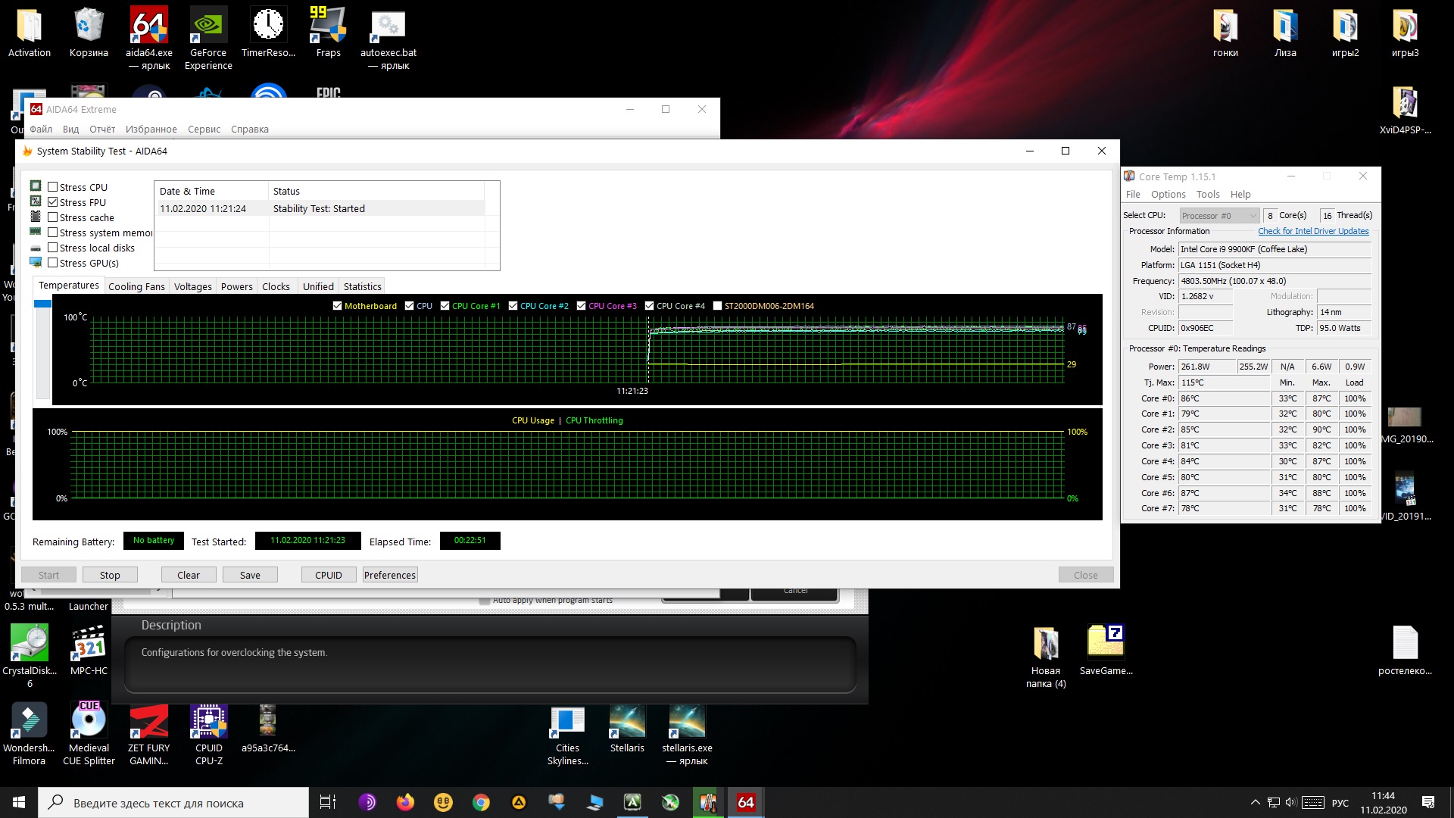Open Core Temp Options menu
Image resolution: width=1454 pixels, height=818 pixels.
tap(1168, 195)
